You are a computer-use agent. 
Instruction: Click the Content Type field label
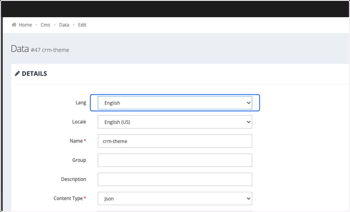[x=70, y=198]
